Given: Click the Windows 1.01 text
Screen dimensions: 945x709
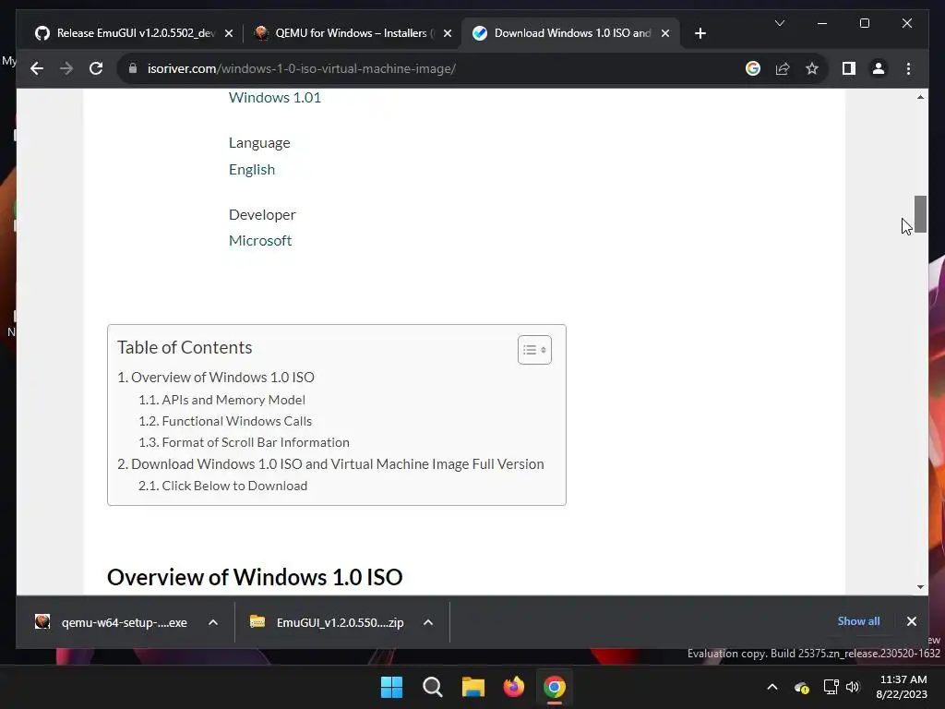Looking at the screenshot, I should click(275, 98).
